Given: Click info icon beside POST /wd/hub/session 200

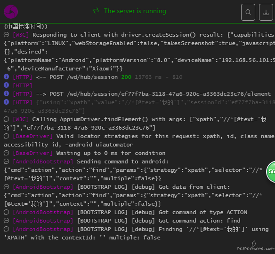Looking at the screenshot, I should click(7, 77).
